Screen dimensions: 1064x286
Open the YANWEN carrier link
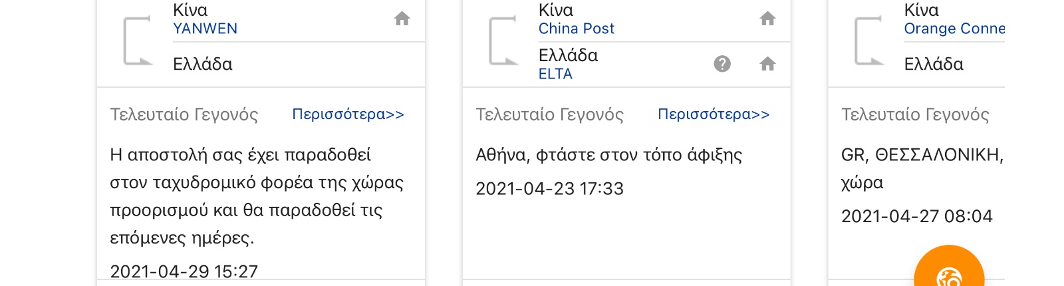[205, 29]
